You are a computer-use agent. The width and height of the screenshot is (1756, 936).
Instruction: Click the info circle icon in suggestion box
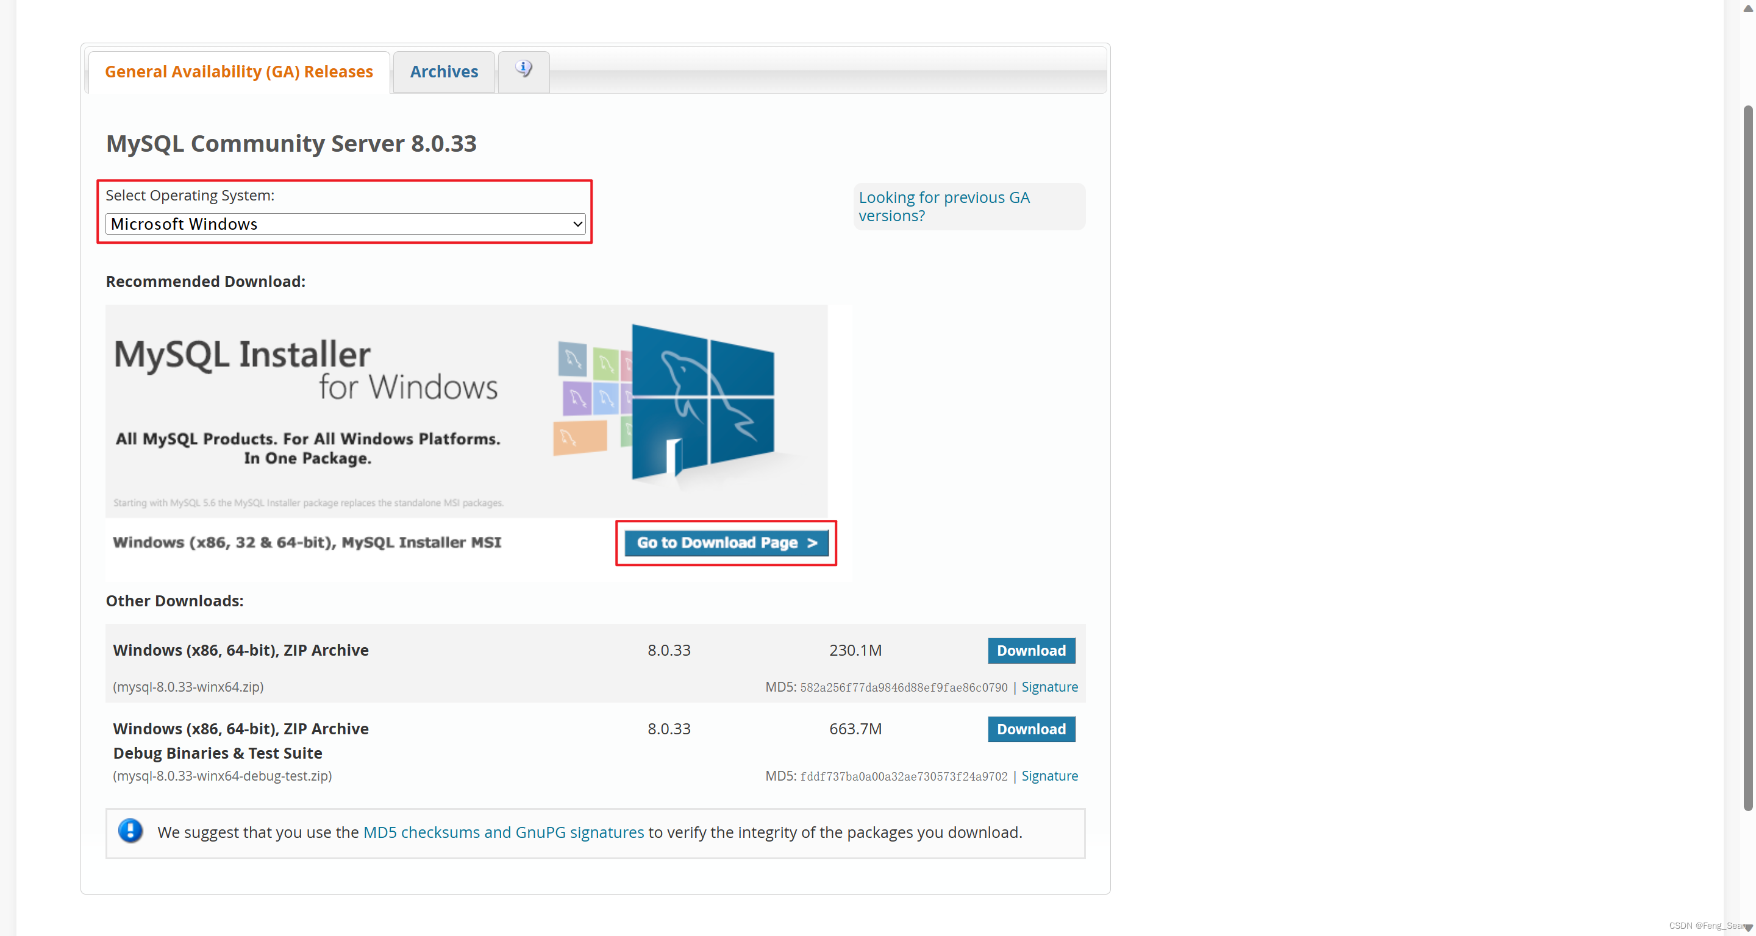(130, 831)
